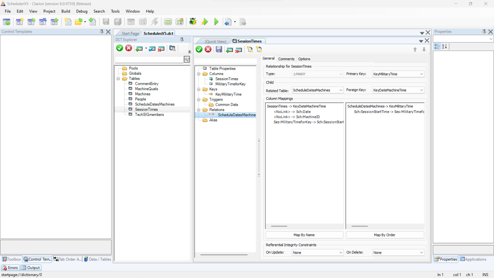Click green checkmark in DCT Explorer toolbar
The width and height of the screenshot is (494, 278).
[x=119, y=48]
